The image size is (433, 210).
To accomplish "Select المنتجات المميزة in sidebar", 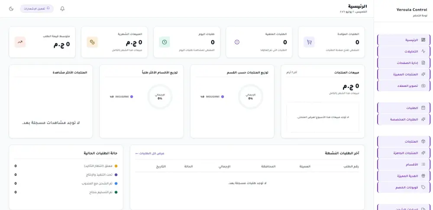I will pyautogui.click(x=404, y=74).
